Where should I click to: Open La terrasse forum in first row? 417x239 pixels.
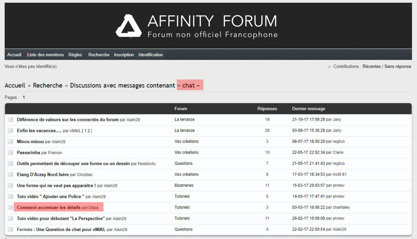184,120
